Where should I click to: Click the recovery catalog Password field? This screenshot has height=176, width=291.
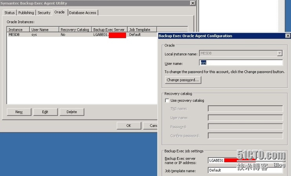[245, 126]
